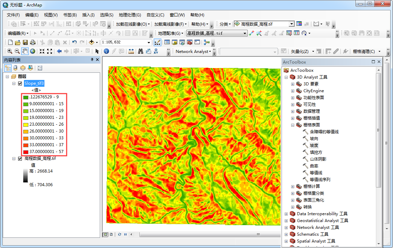Open the Table of Contents window icon

click(167, 42)
